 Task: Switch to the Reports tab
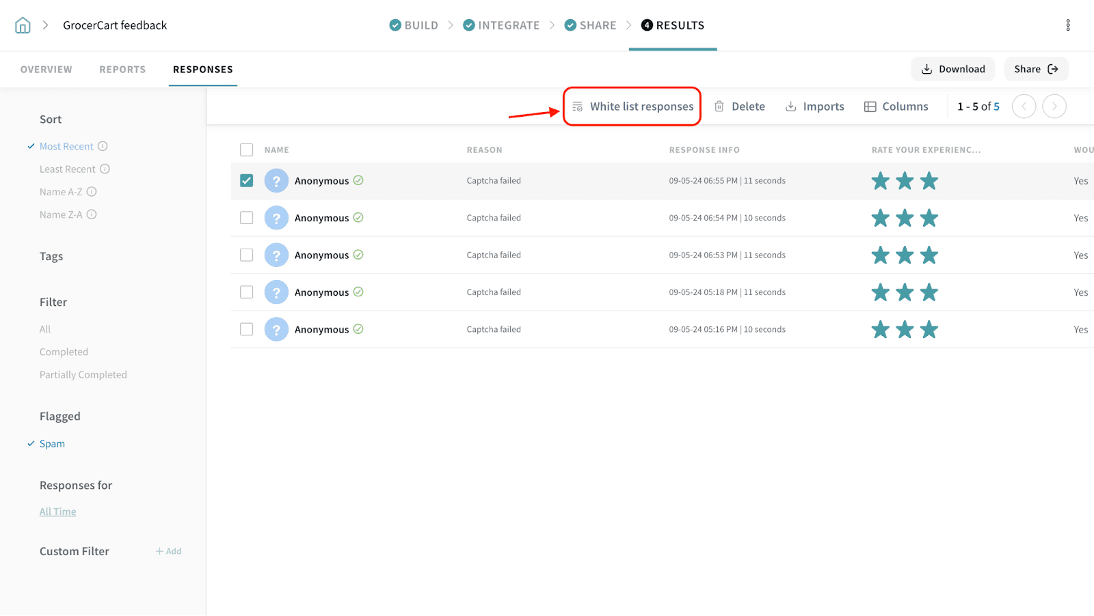122,70
